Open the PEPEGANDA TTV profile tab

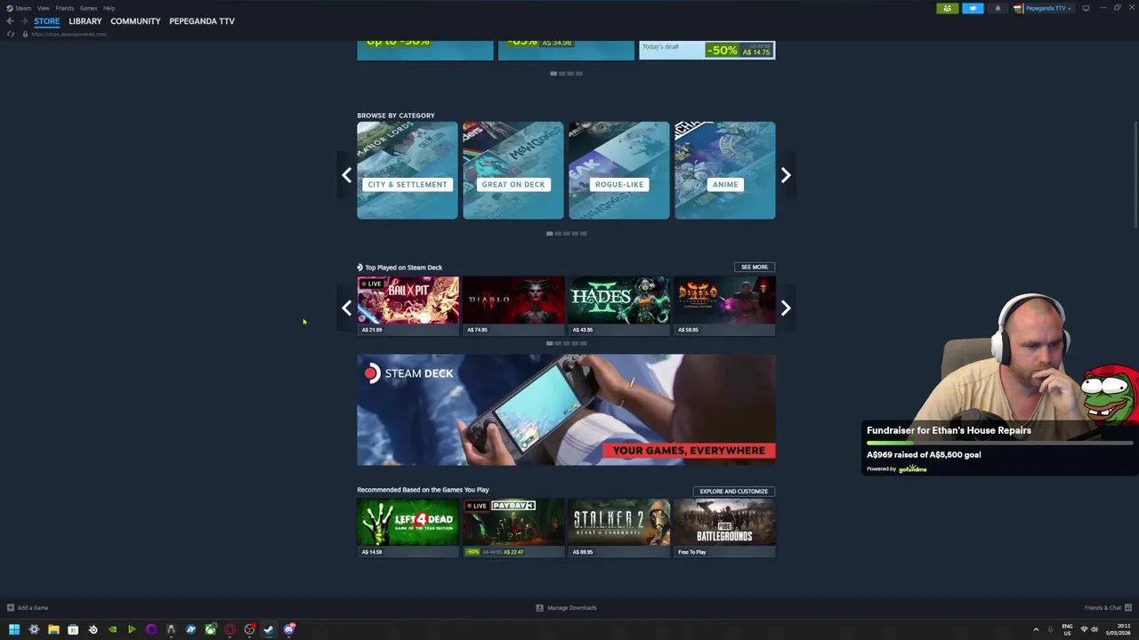tap(202, 21)
